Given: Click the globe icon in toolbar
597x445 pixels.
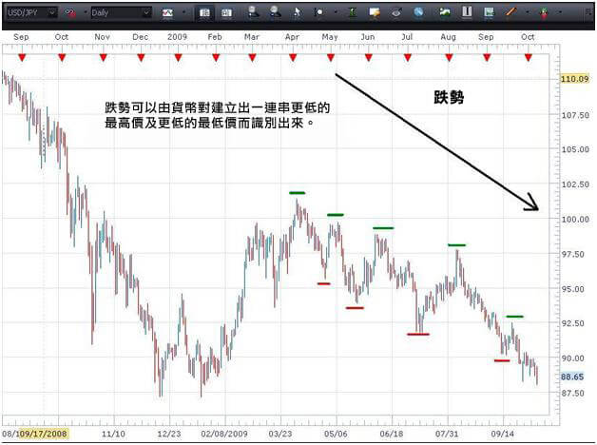Looking at the screenshot, I should (418, 13).
